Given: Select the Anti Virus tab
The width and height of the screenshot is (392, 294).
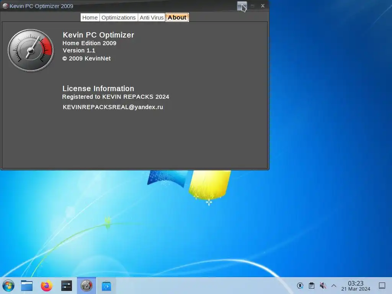Looking at the screenshot, I should coord(152,18).
